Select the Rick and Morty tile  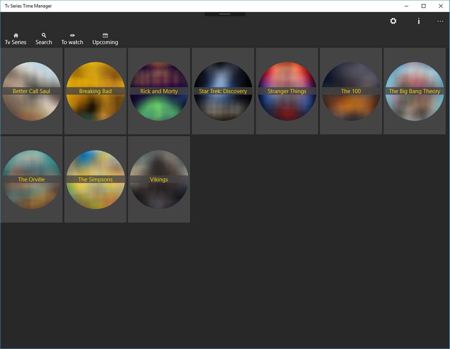[x=159, y=91]
